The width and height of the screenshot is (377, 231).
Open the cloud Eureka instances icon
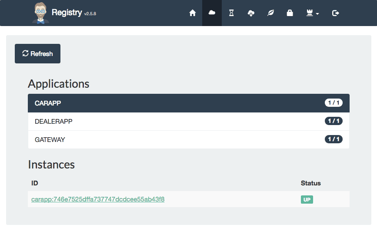tap(212, 13)
